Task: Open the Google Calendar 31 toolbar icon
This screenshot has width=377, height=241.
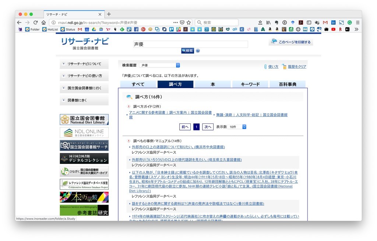Action: 333,22
